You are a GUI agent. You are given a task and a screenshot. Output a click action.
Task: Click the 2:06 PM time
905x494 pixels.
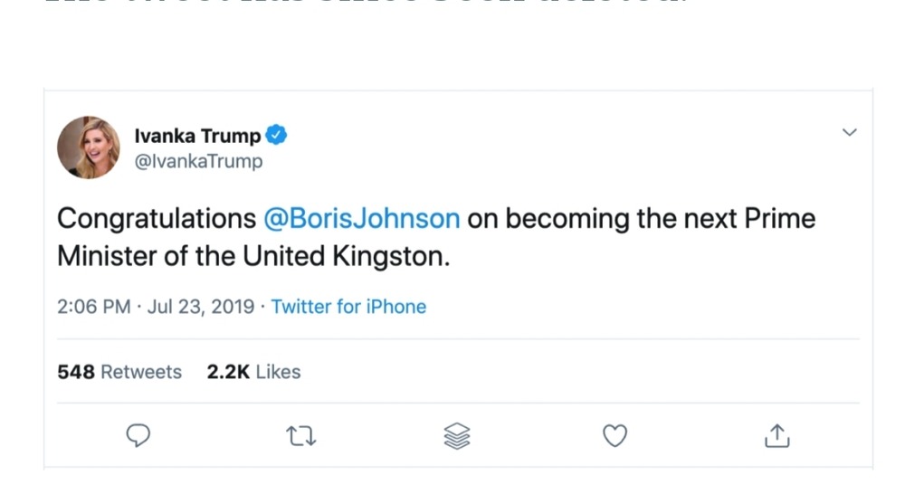(x=93, y=307)
